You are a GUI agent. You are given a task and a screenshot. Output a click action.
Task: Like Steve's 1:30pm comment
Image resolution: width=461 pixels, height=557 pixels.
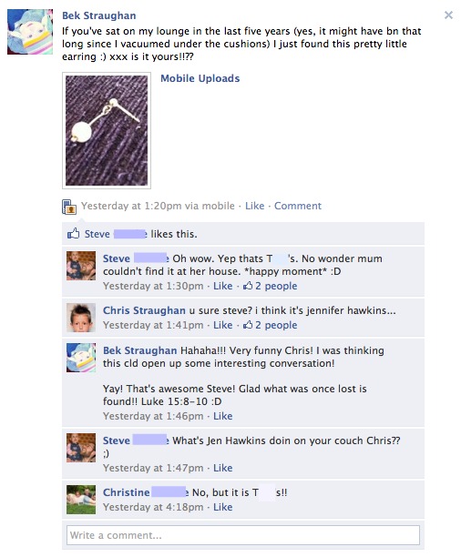(x=223, y=286)
